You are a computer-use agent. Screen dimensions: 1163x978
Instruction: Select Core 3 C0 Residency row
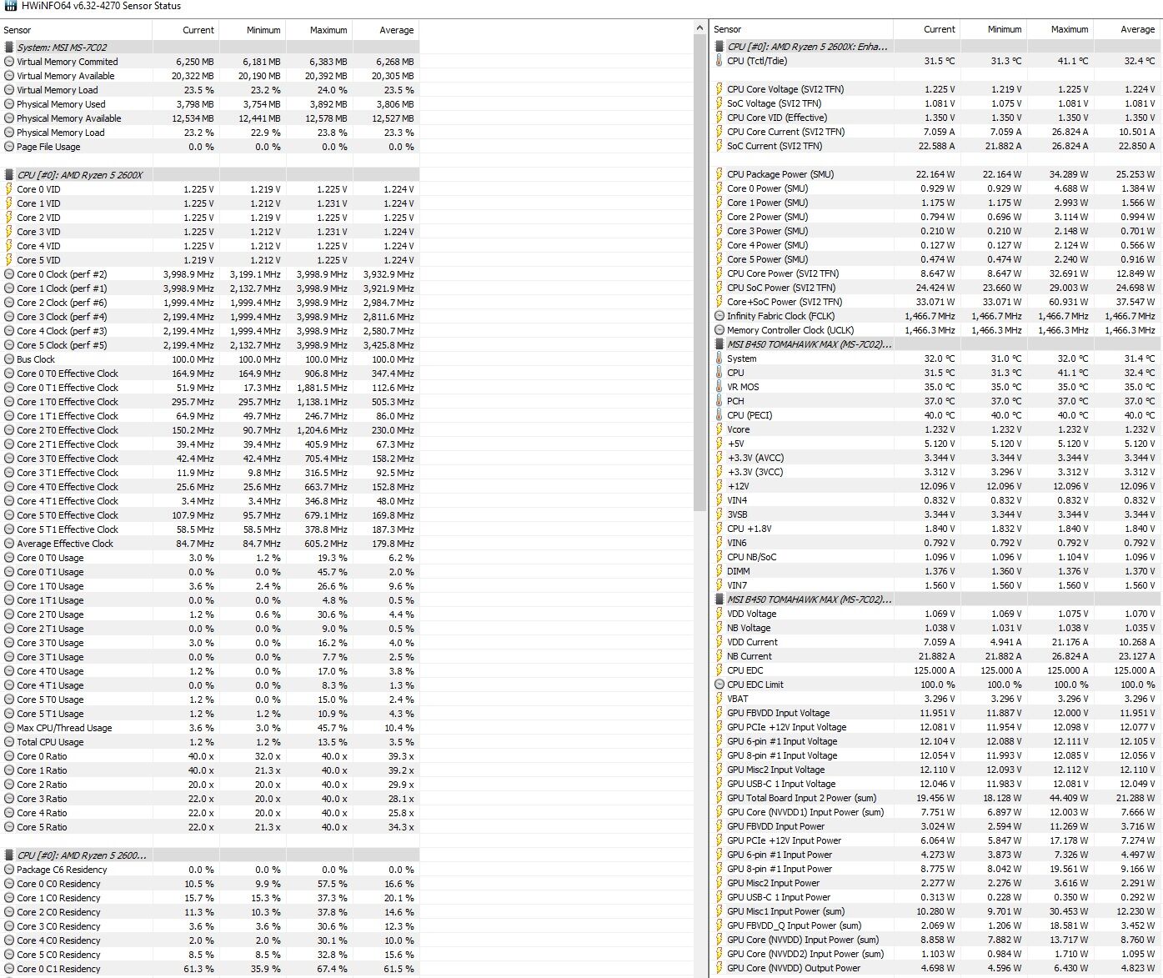pyautogui.click(x=209, y=926)
